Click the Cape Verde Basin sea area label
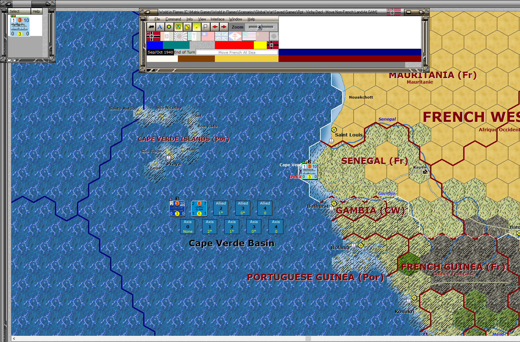Viewport: 520px width, 342px height. point(232,243)
